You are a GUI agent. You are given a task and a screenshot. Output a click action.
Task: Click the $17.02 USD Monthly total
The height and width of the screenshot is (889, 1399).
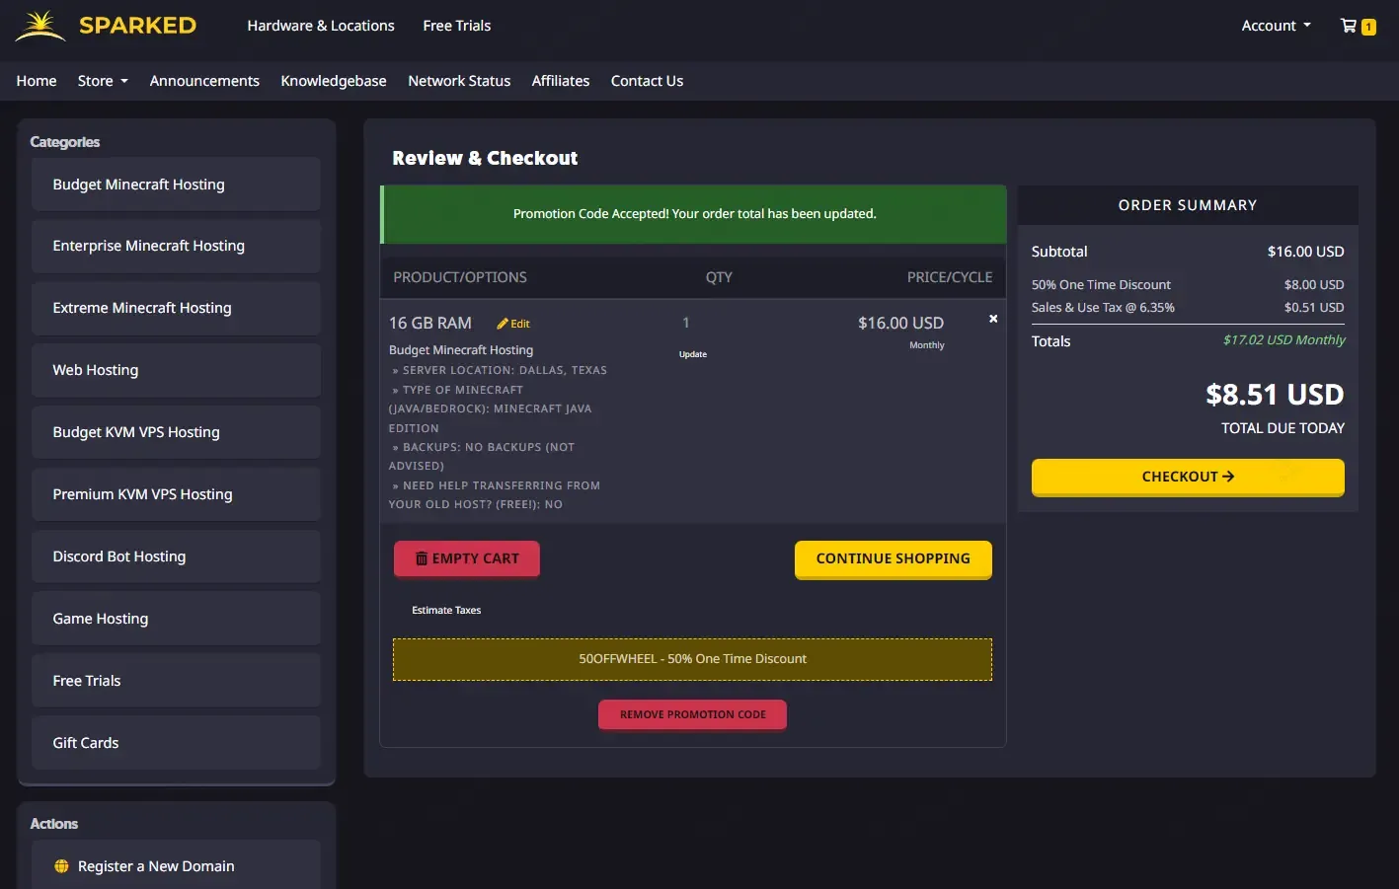[x=1283, y=340]
